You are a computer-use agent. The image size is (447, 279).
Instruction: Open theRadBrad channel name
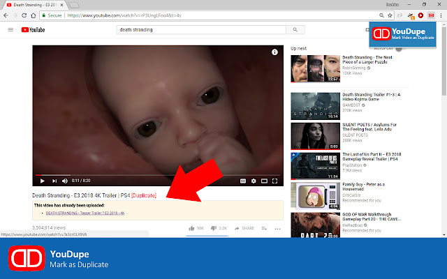[352, 225]
